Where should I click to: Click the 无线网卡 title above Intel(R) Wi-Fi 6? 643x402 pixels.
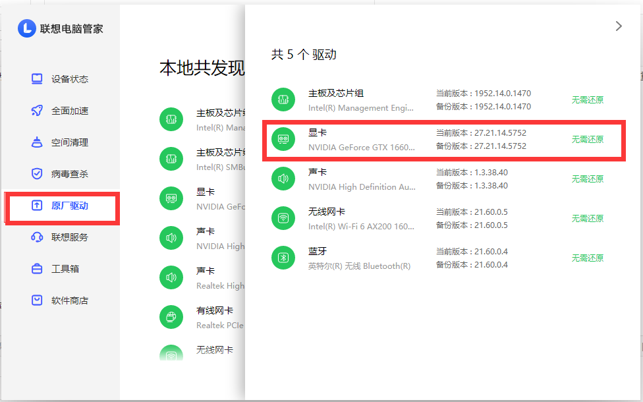327,212
